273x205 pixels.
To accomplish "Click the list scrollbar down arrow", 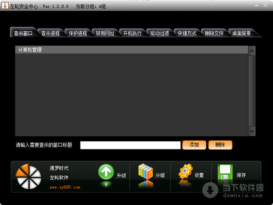I will point(252,131).
